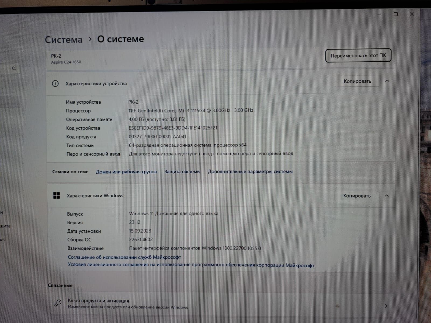Image resolution: width=431 pixels, height=323 pixels.
Task: Click the Windows logo beside Характеристики Windows
Action: tap(57, 196)
